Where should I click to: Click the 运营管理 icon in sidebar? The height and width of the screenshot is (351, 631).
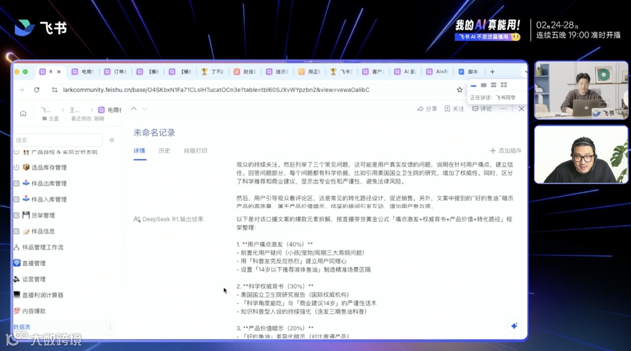(x=17, y=279)
